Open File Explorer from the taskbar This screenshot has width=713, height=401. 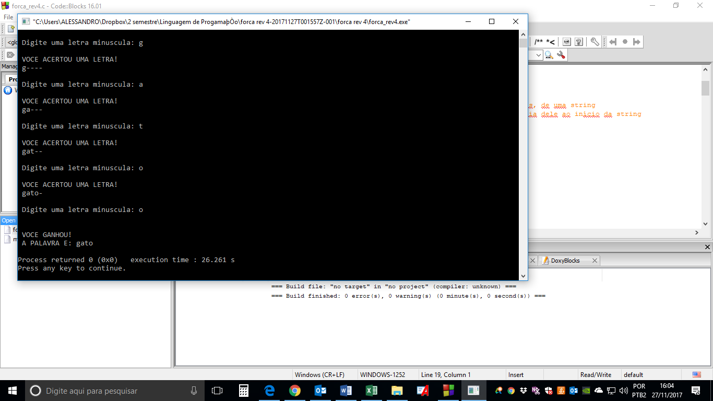tap(397, 391)
